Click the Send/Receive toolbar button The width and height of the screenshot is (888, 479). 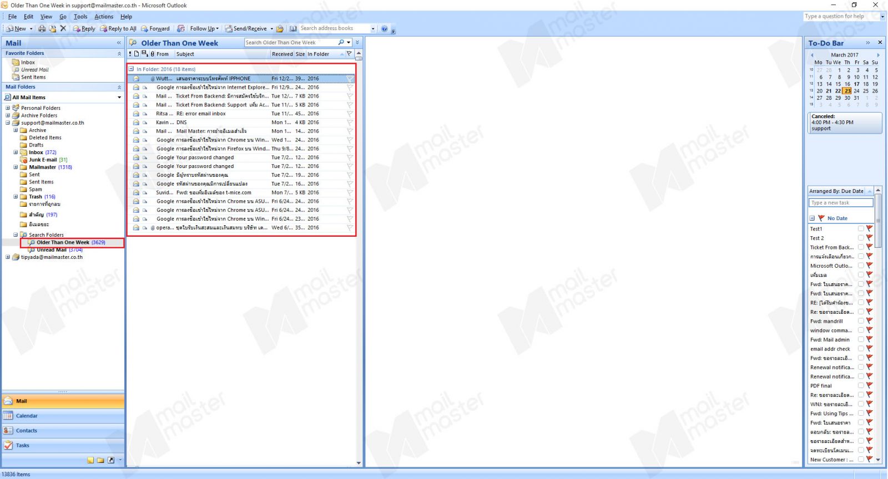coord(246,28)
